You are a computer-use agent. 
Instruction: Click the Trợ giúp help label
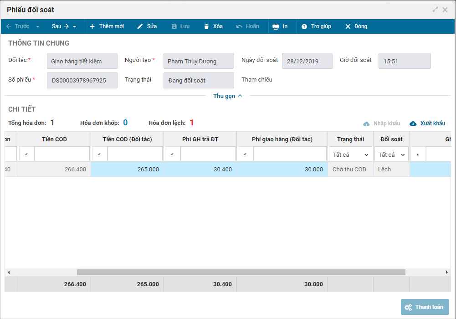click(x=321, y=26)
